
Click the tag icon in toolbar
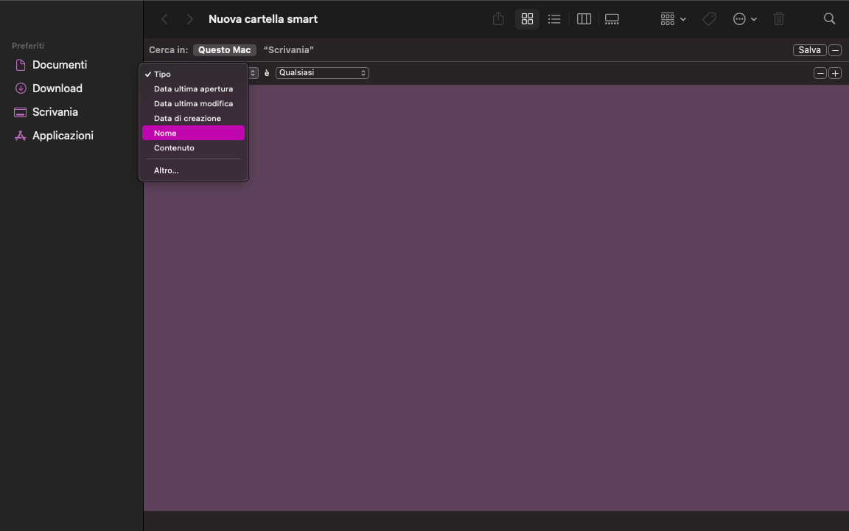point(709,19)
